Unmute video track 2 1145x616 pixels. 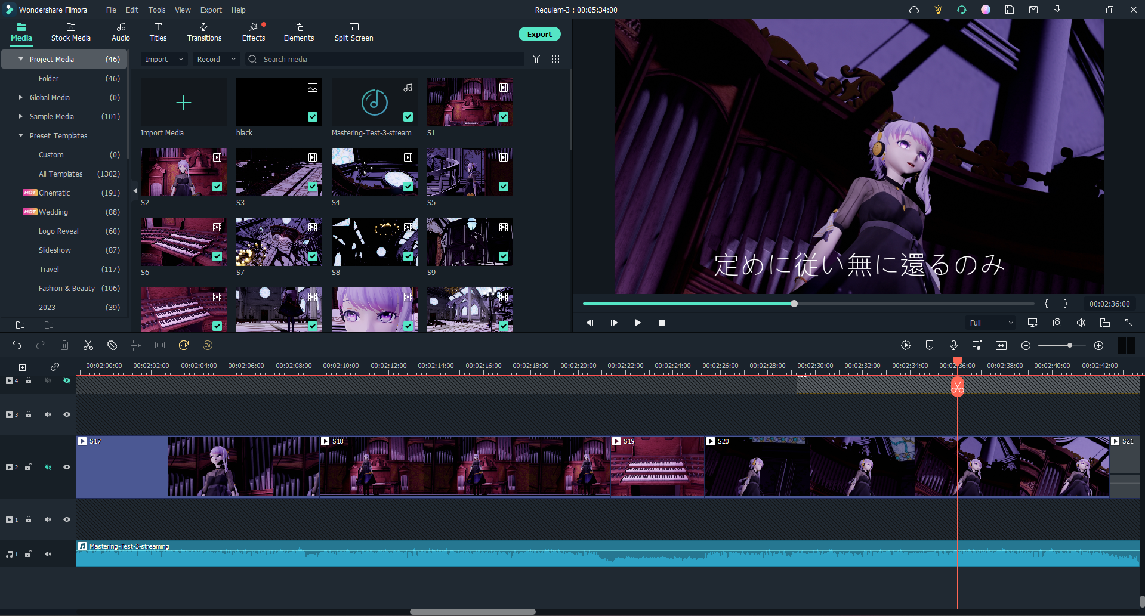click(48, 467)
